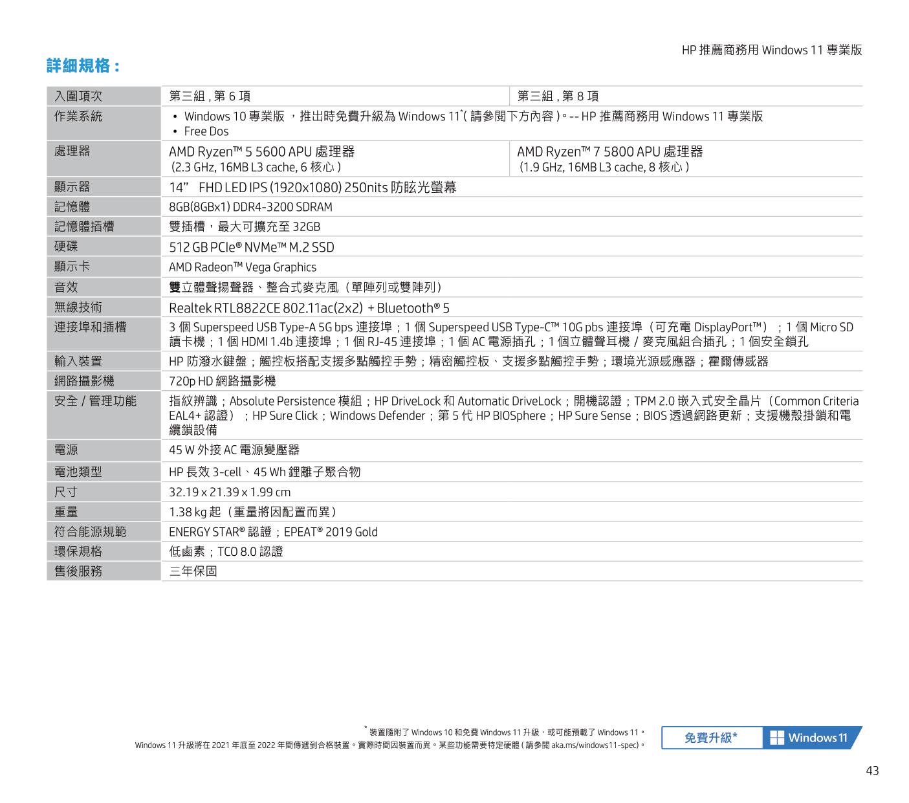909x803 pixels.
Task: Click the header HP 推薦商務用 Windows 11 專業版
Action: [772, 50]
